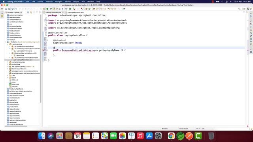The image size is (253, 142).
Task: Open Spring Tool Suite Dock icon
Action: coord(180,136)
